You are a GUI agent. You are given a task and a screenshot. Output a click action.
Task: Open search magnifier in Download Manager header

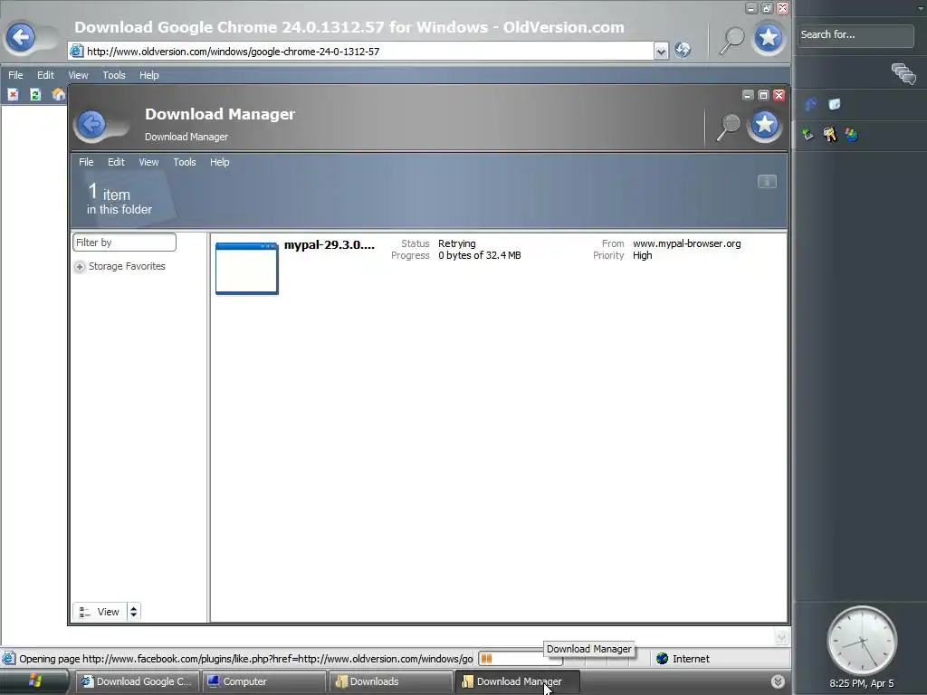pos(729,127)
